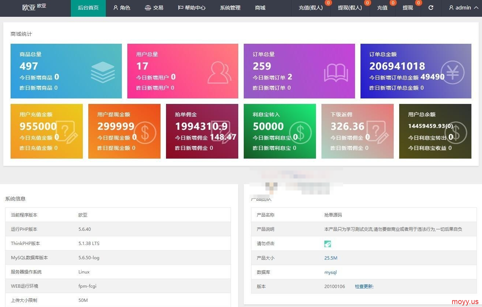Click the 欧亚 logo title

click(x=28, y=7)
